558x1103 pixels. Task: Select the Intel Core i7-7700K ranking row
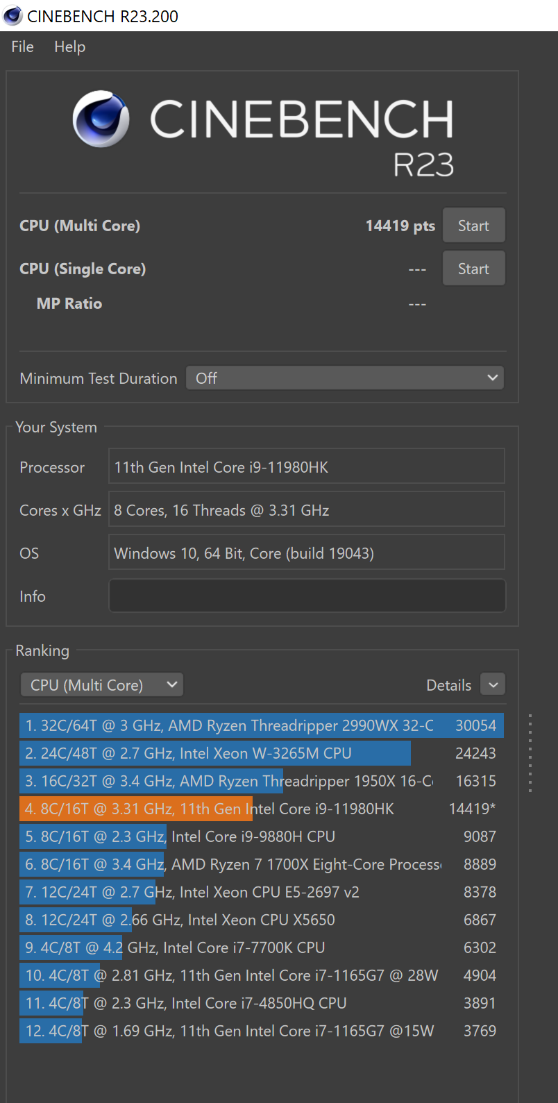(262, 948)
